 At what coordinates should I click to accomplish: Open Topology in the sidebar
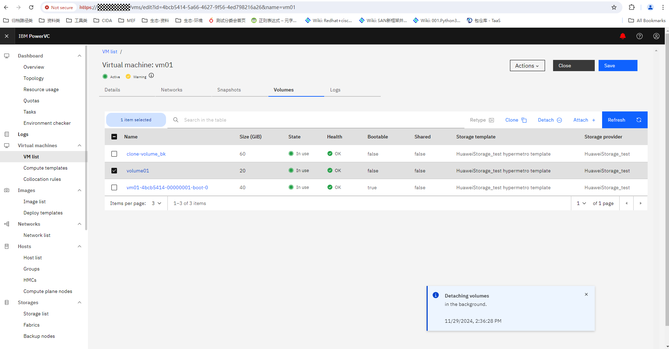click(34, 78)
